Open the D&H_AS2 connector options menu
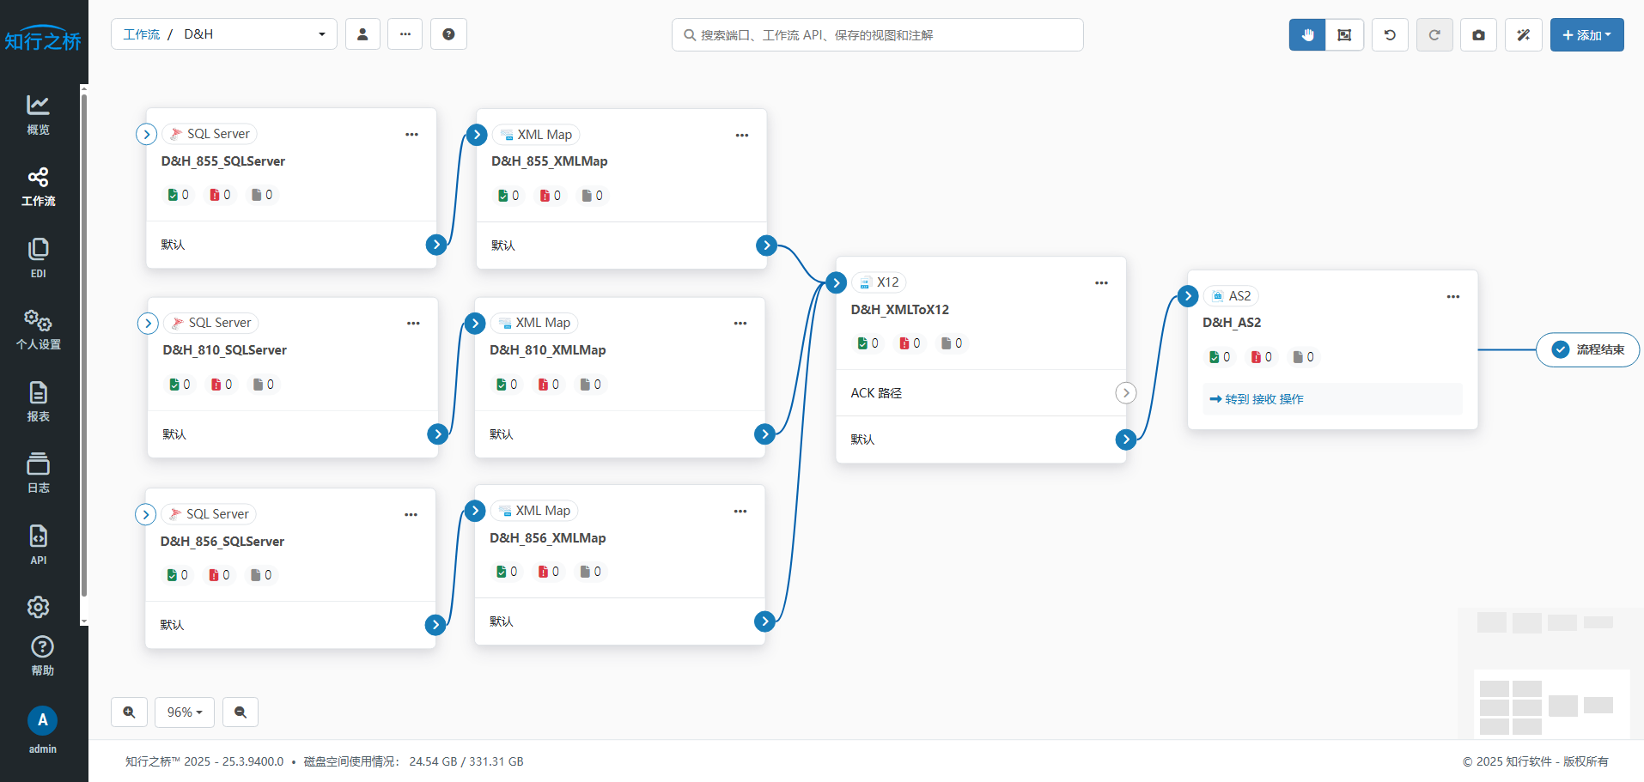The height and width of the screenshot is (782, 1644). [x=1452, y=297]
